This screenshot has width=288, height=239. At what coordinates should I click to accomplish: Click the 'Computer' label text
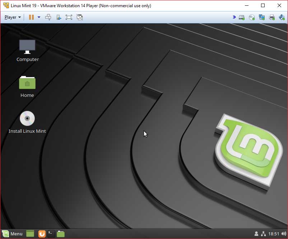coord(28,60)
